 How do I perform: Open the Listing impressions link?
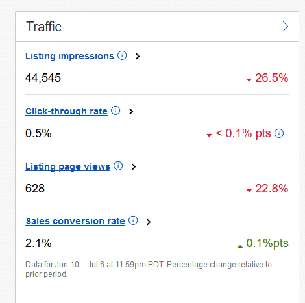(x=69, y=56)
